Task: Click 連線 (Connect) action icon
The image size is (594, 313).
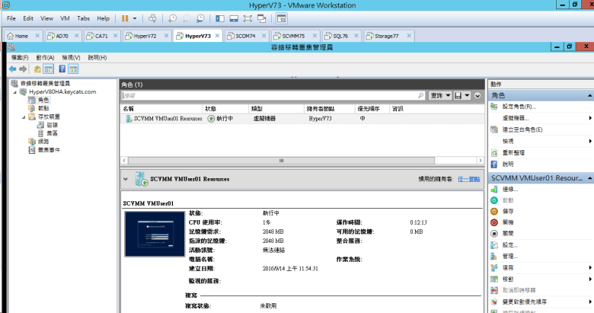Action: [x=495, y=189]
